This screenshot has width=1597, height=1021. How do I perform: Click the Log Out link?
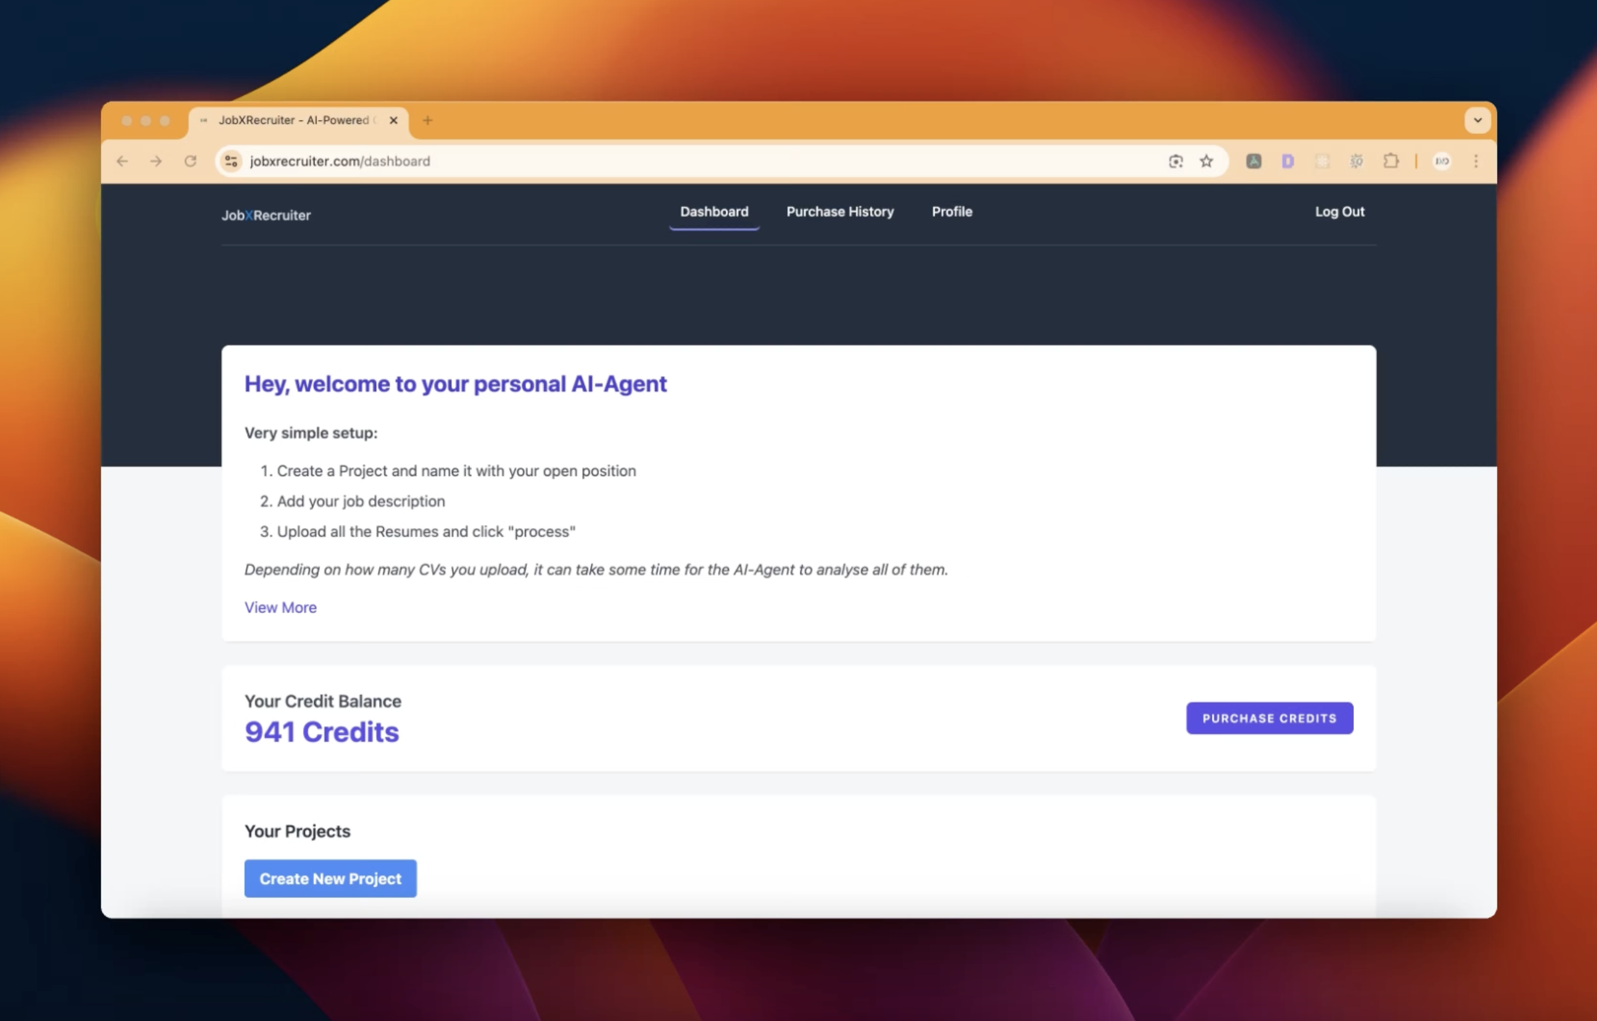(x=1339, y=212)
